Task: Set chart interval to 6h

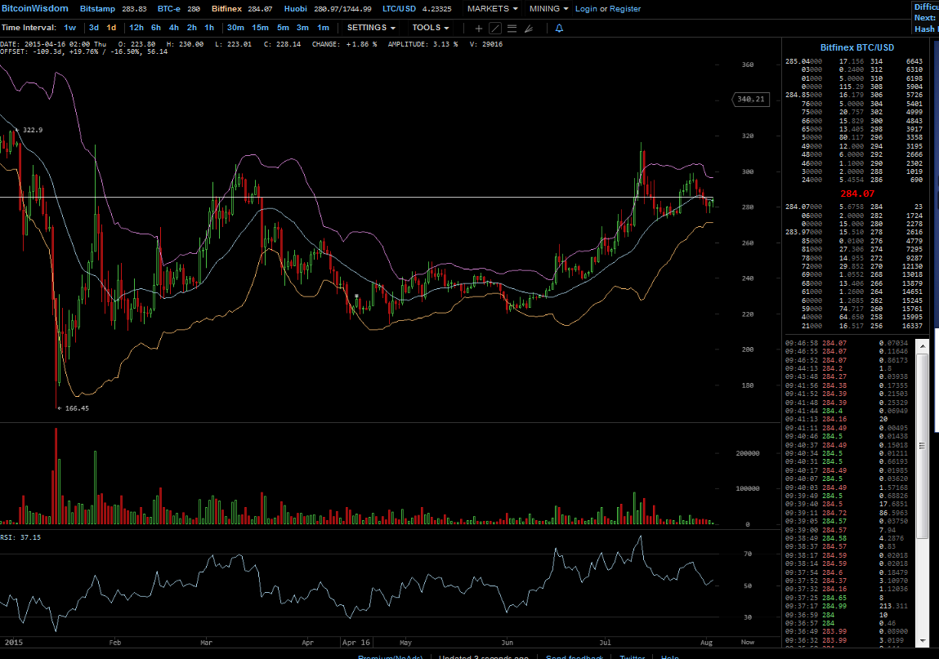Action: click(156, 28)
